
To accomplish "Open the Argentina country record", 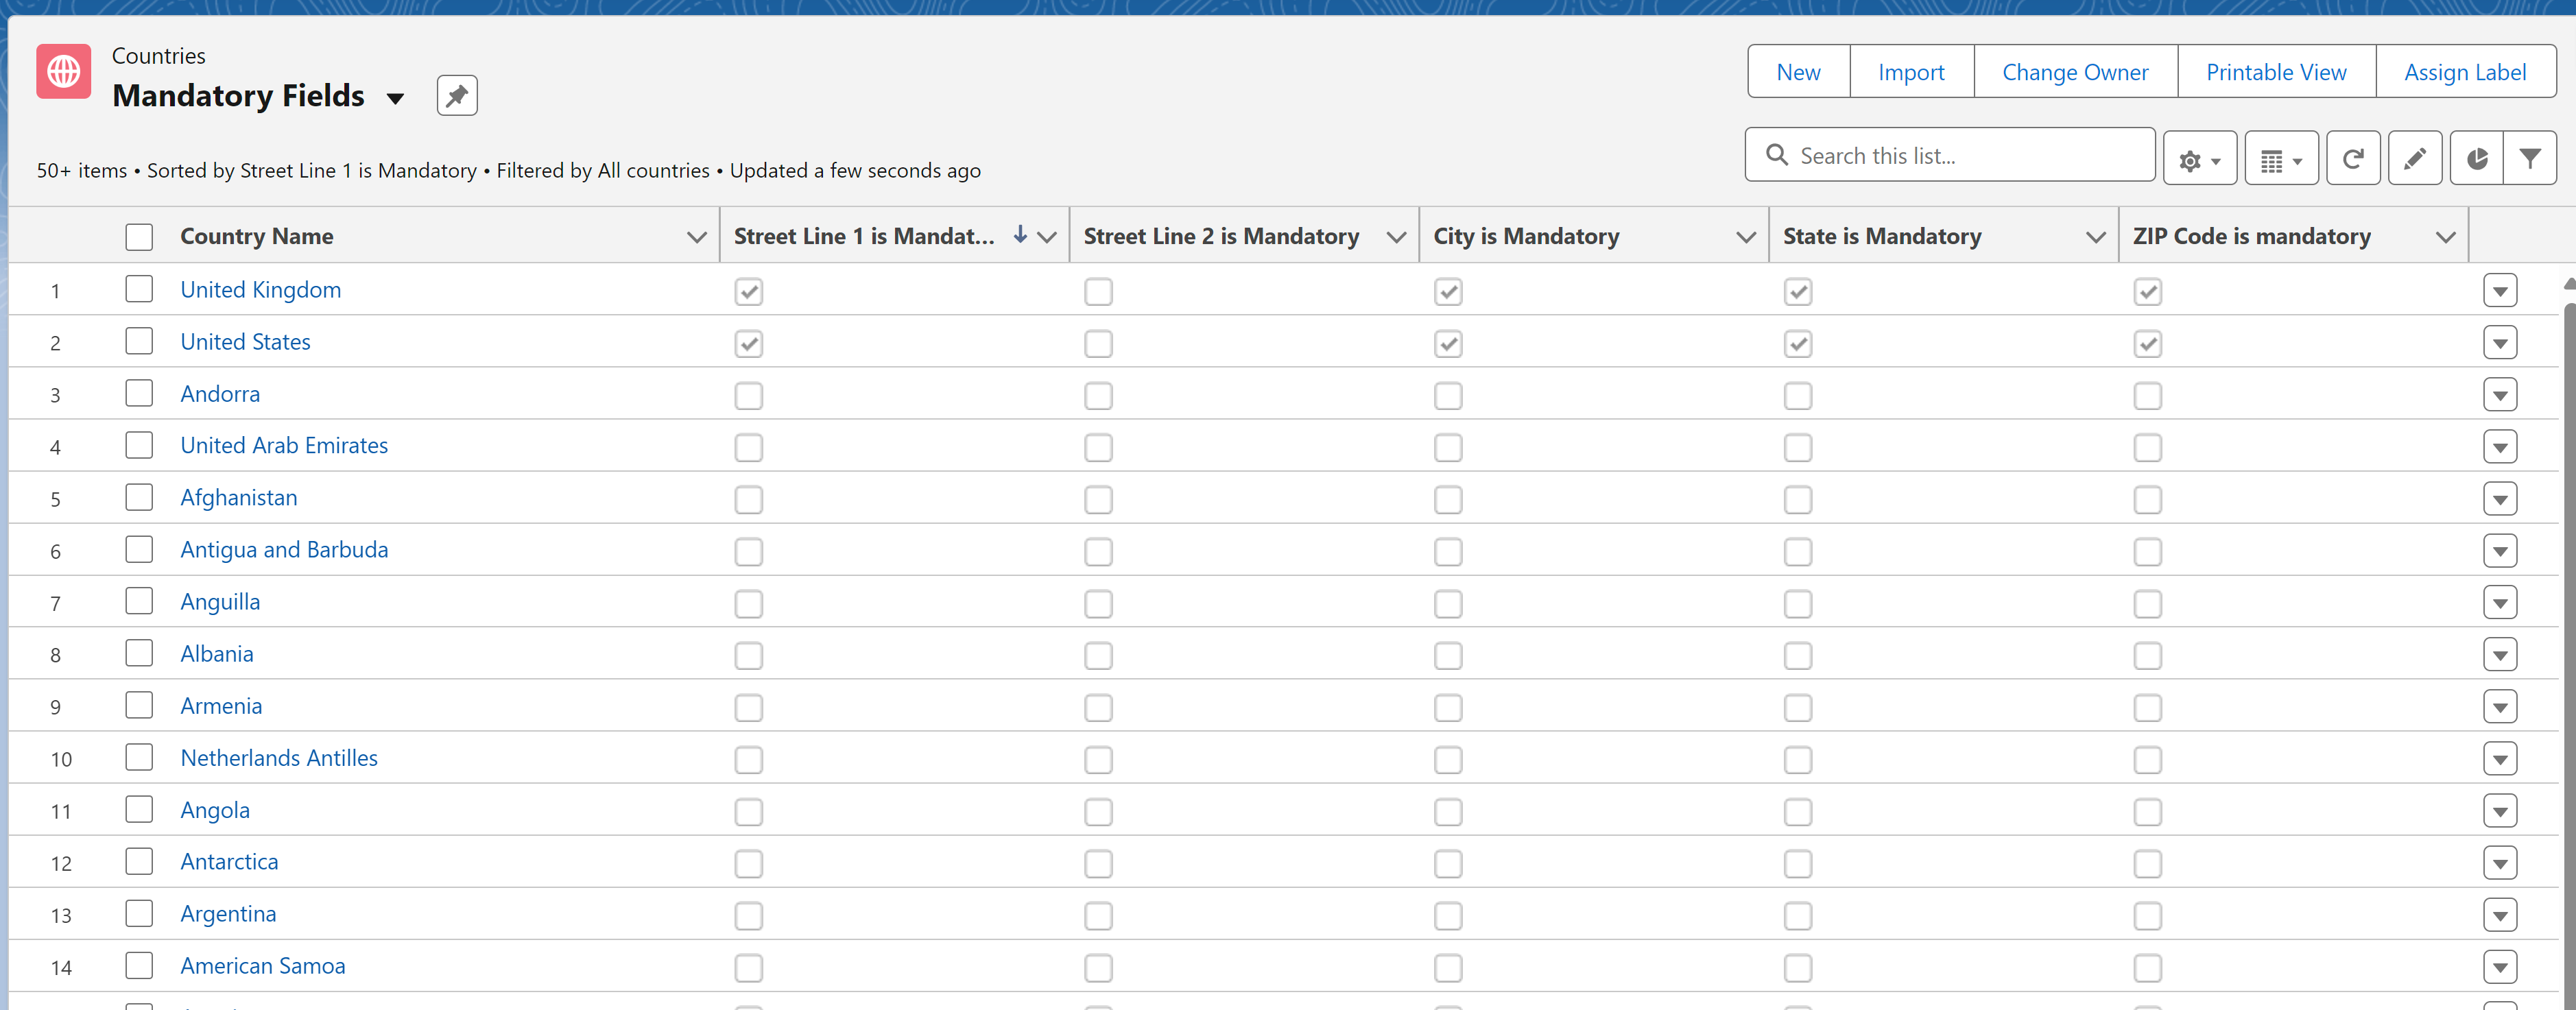I will (x=228, y=913).
